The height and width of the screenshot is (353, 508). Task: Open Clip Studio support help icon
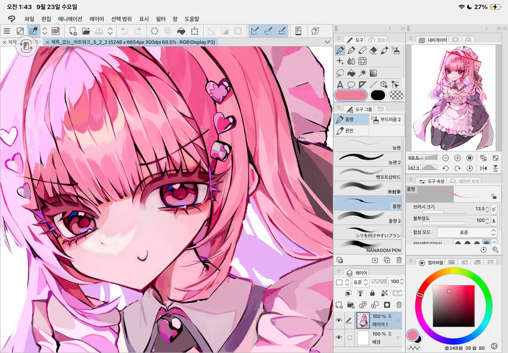315,31
